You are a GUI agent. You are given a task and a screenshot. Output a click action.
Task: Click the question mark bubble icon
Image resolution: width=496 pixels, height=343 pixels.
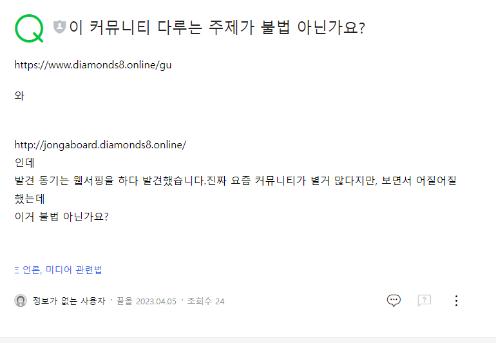click(x=424, y=300)
